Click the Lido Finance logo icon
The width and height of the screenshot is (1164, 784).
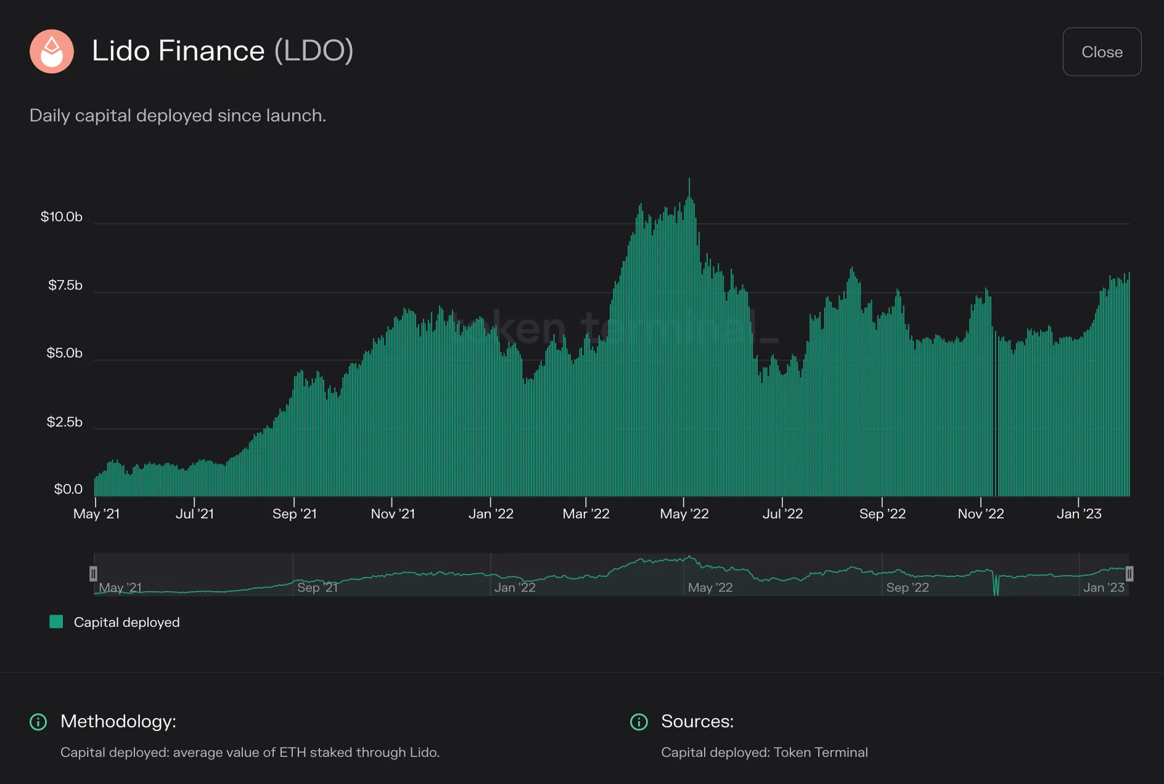[x=52, y=52]
